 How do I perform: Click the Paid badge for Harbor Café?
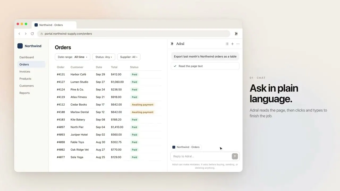click(x=134, y=75)
